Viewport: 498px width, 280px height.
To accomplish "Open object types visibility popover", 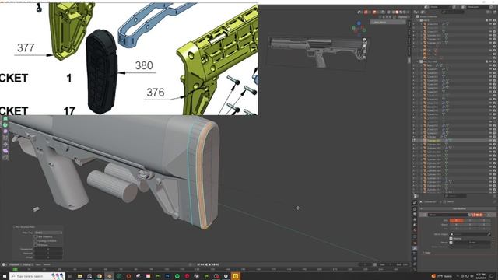I will [359, 12].
